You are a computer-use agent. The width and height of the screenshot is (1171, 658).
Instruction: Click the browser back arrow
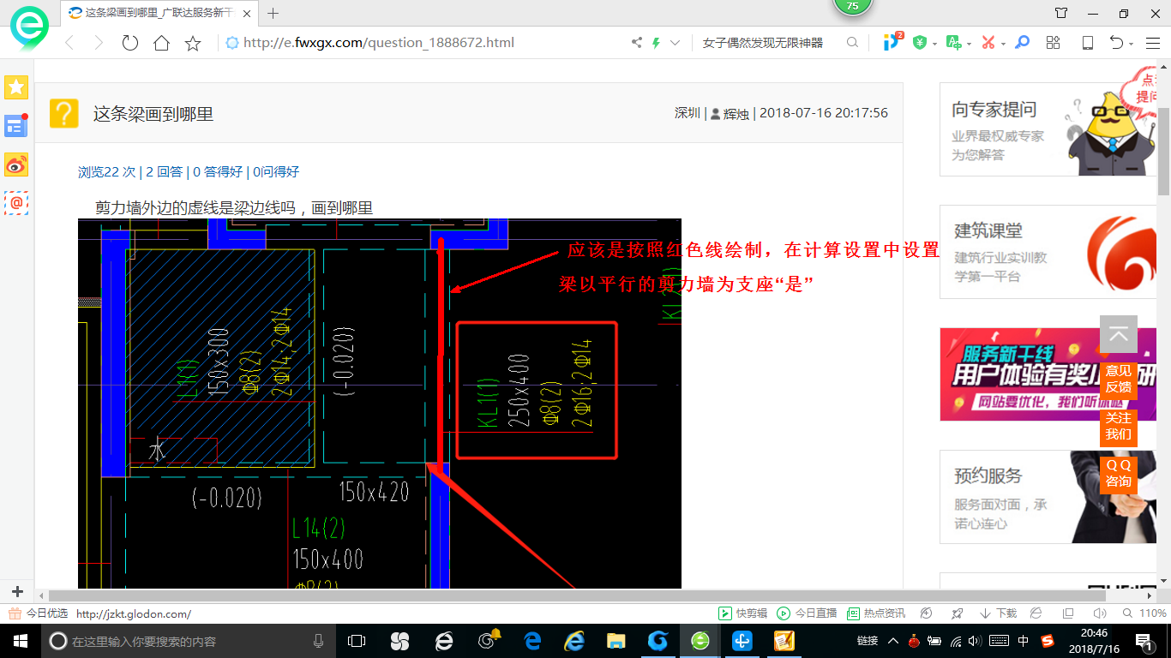tap(70, 43)
